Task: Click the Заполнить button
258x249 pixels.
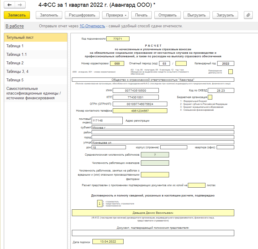Action: pyautogui.click(x=49, y=15)
